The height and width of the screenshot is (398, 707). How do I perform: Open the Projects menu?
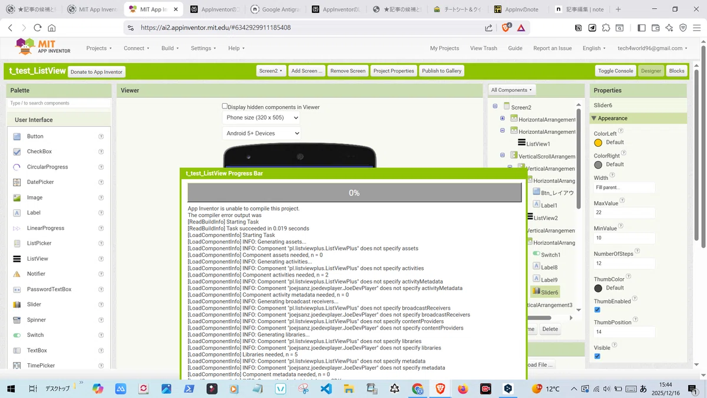(x=99, y=48)
